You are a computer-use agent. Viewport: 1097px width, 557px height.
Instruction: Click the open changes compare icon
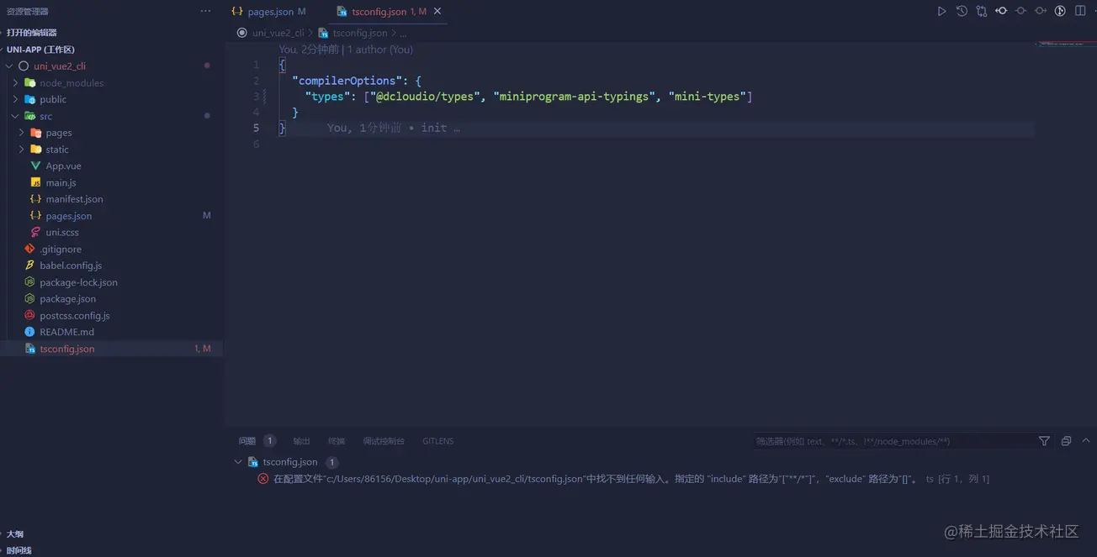[982, 12]
